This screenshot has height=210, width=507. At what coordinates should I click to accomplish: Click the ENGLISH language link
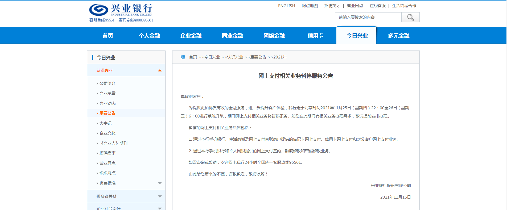tap(286, 6)
